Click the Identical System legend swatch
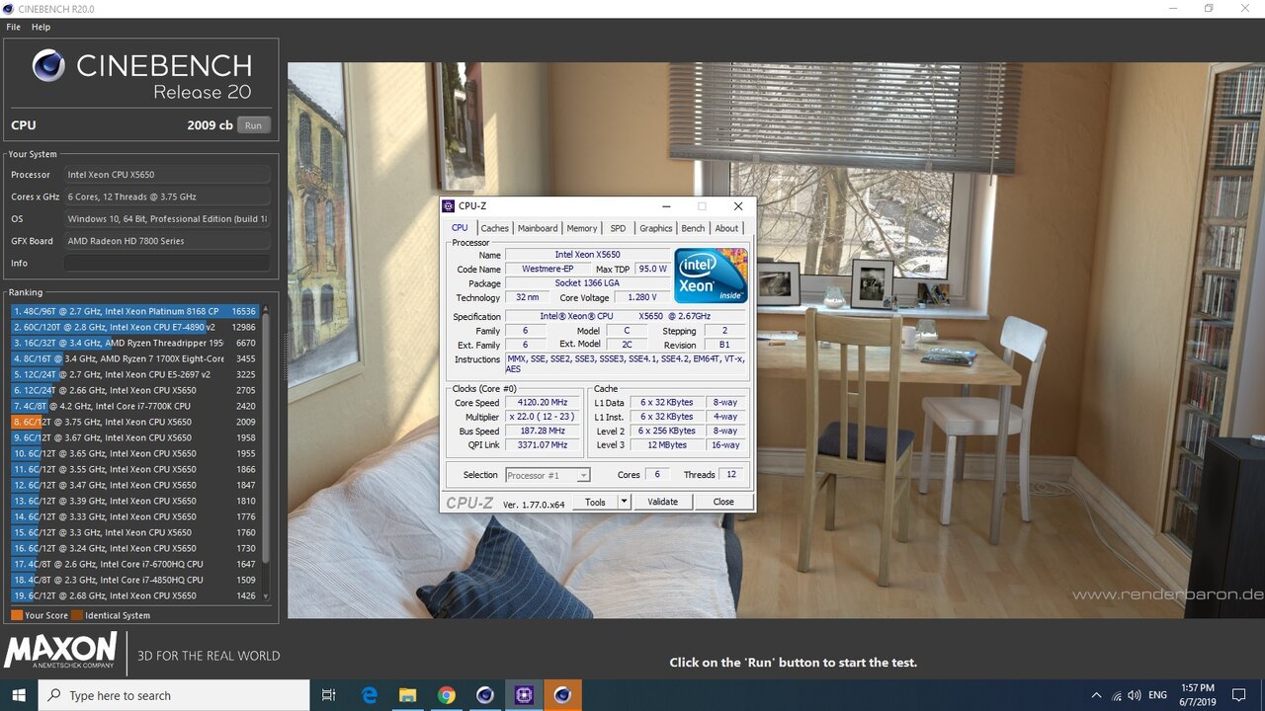This screenshot has height=711, width=1265. coord(77,615)
